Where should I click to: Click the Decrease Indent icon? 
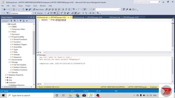point(90,13)
